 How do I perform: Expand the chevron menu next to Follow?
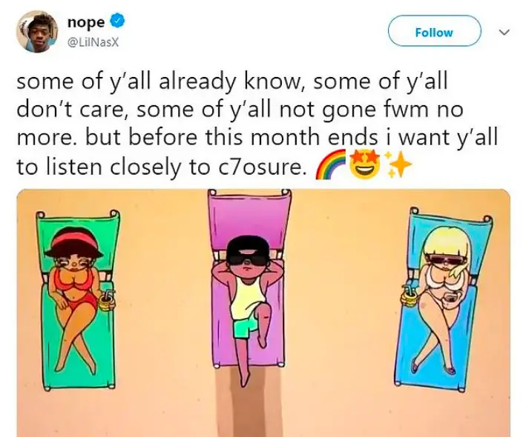point(504,32)
